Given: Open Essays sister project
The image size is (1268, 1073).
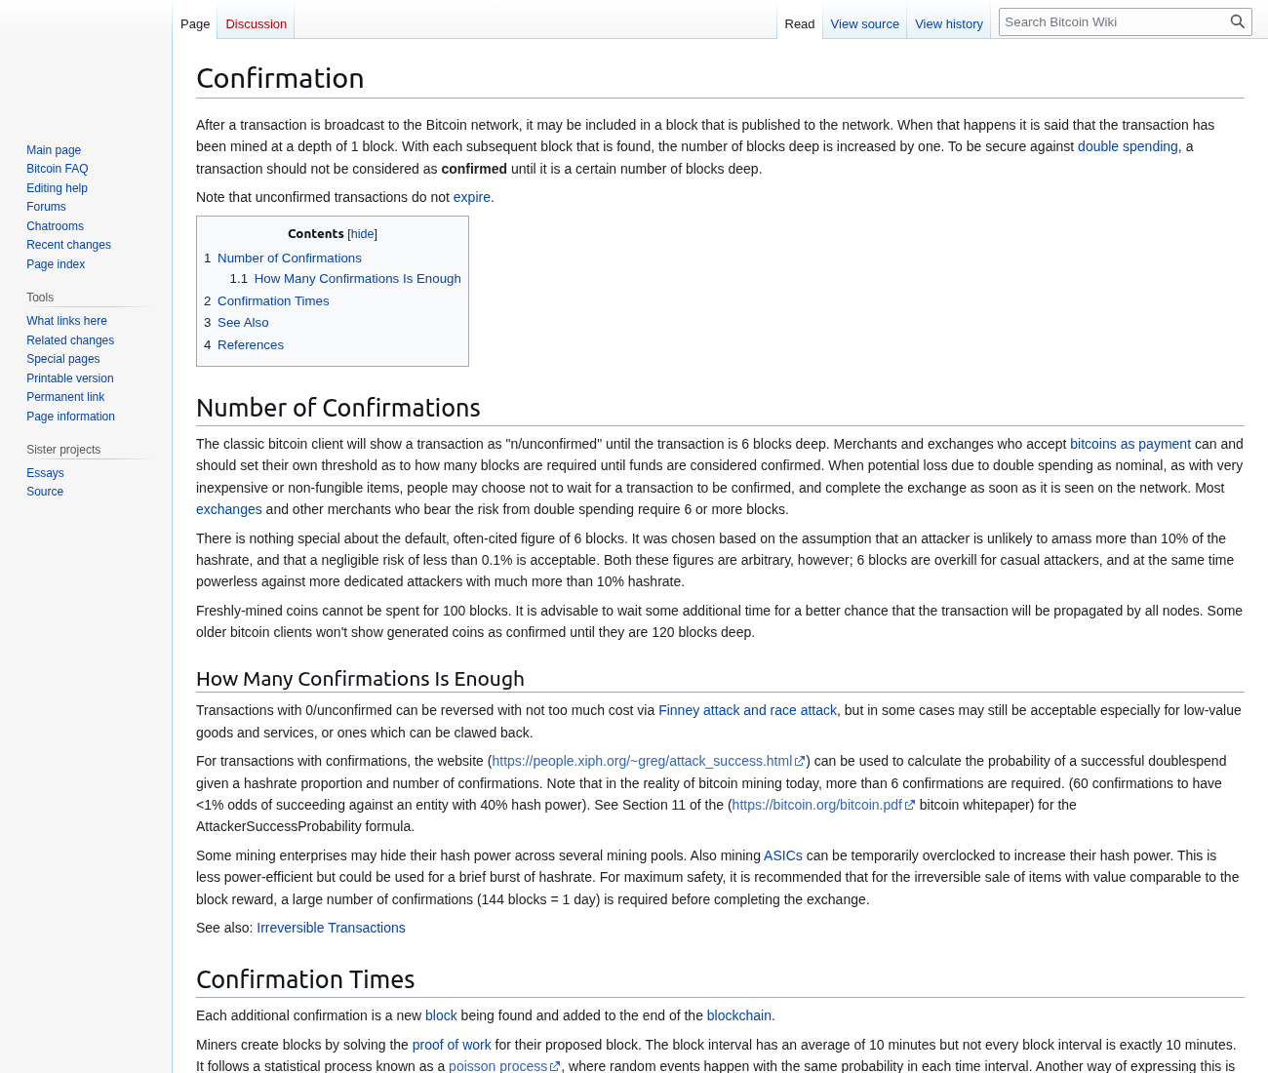Looking at the screenshot, I should coord(45,473).
